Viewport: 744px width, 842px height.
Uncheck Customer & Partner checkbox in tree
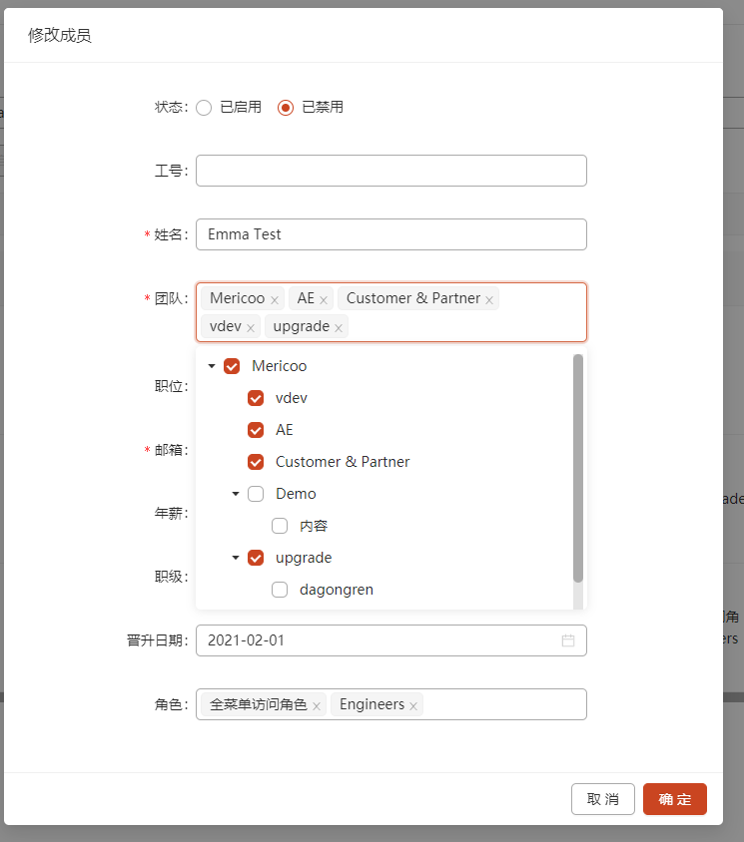coord(256,462)
